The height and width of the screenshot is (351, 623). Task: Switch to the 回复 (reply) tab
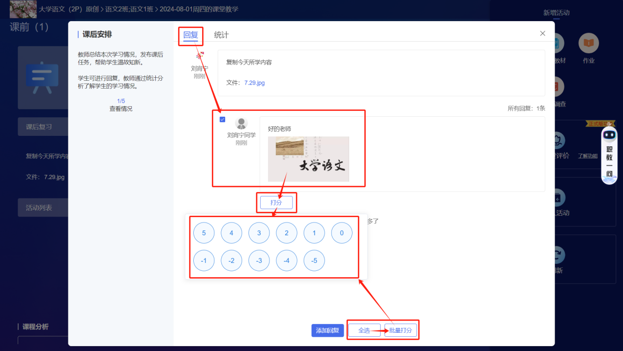pos(190,35)
